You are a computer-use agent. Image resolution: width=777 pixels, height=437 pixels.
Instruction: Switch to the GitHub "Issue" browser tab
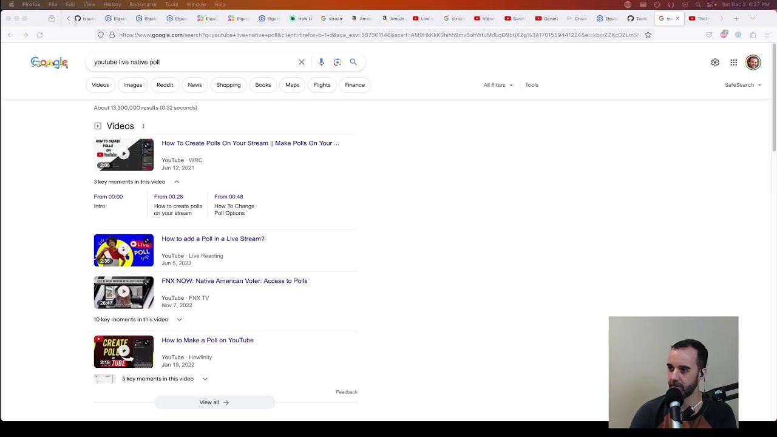click(85, 19)
